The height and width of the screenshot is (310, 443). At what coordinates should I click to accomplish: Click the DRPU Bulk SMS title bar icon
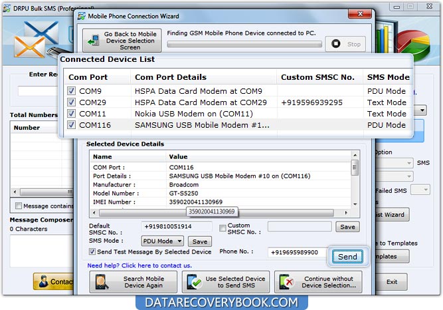click(7, 8)
